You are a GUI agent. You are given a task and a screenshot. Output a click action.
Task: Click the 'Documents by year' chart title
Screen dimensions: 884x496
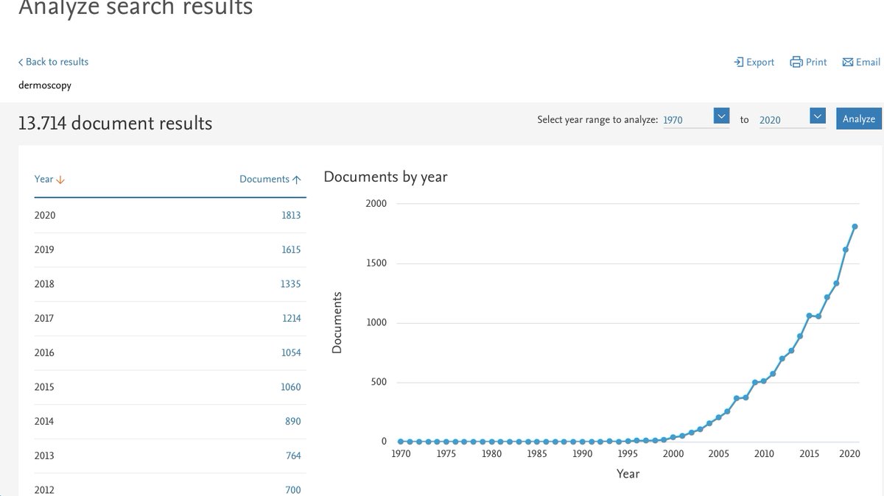(x=385, y=177)
